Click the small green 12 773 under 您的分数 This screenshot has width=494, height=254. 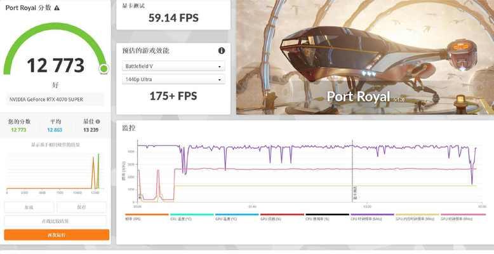(x=18, y=130)
